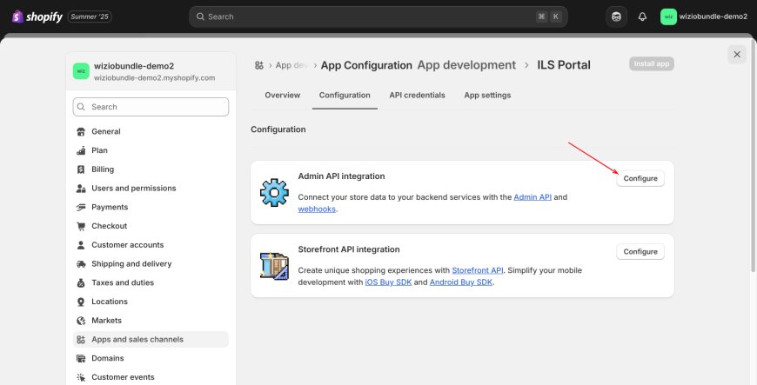This screenshot has width=757, height=385.
Task: Configure the Admin API integration
Action: (x=640, y=178)
